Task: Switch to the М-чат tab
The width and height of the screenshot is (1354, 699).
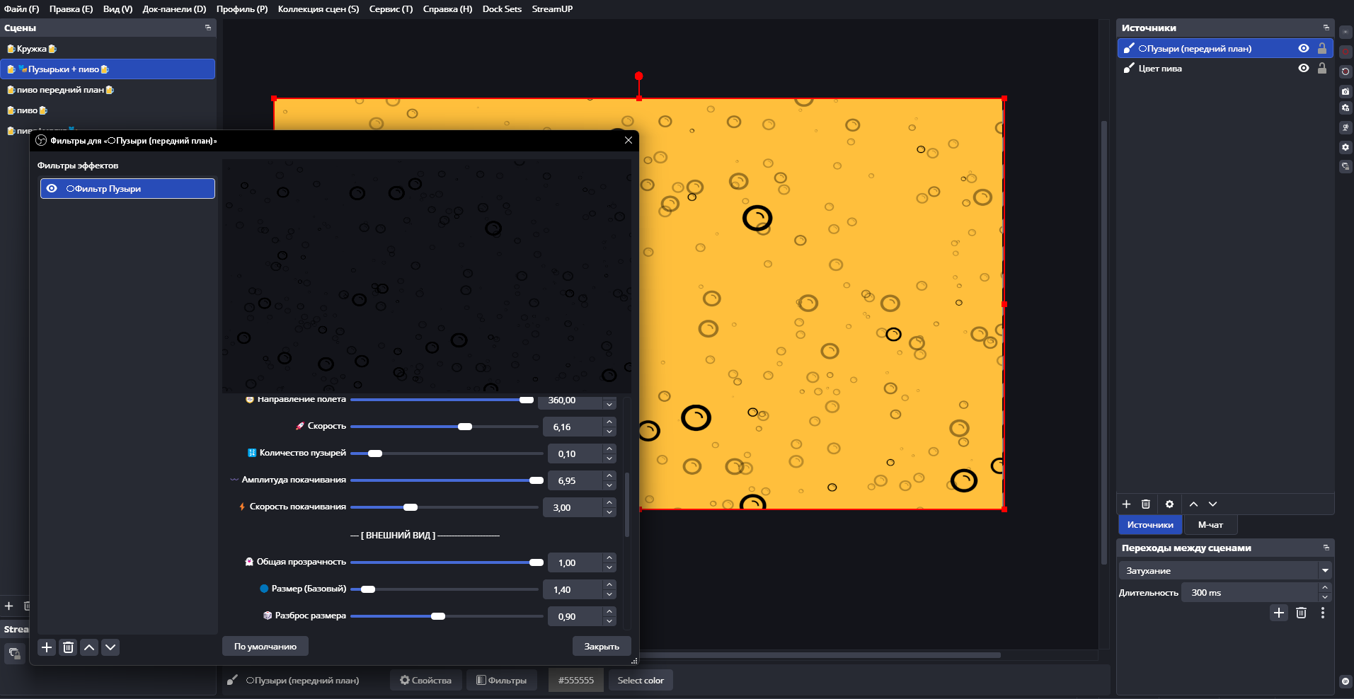Action: tap(1210, 525)
